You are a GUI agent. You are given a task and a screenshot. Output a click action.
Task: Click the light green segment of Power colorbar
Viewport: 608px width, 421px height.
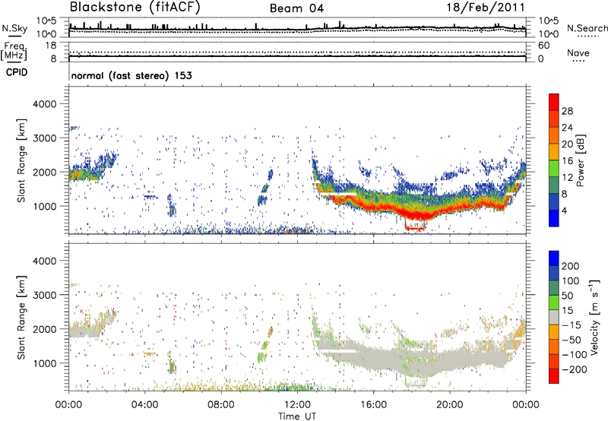coord(554,169)
